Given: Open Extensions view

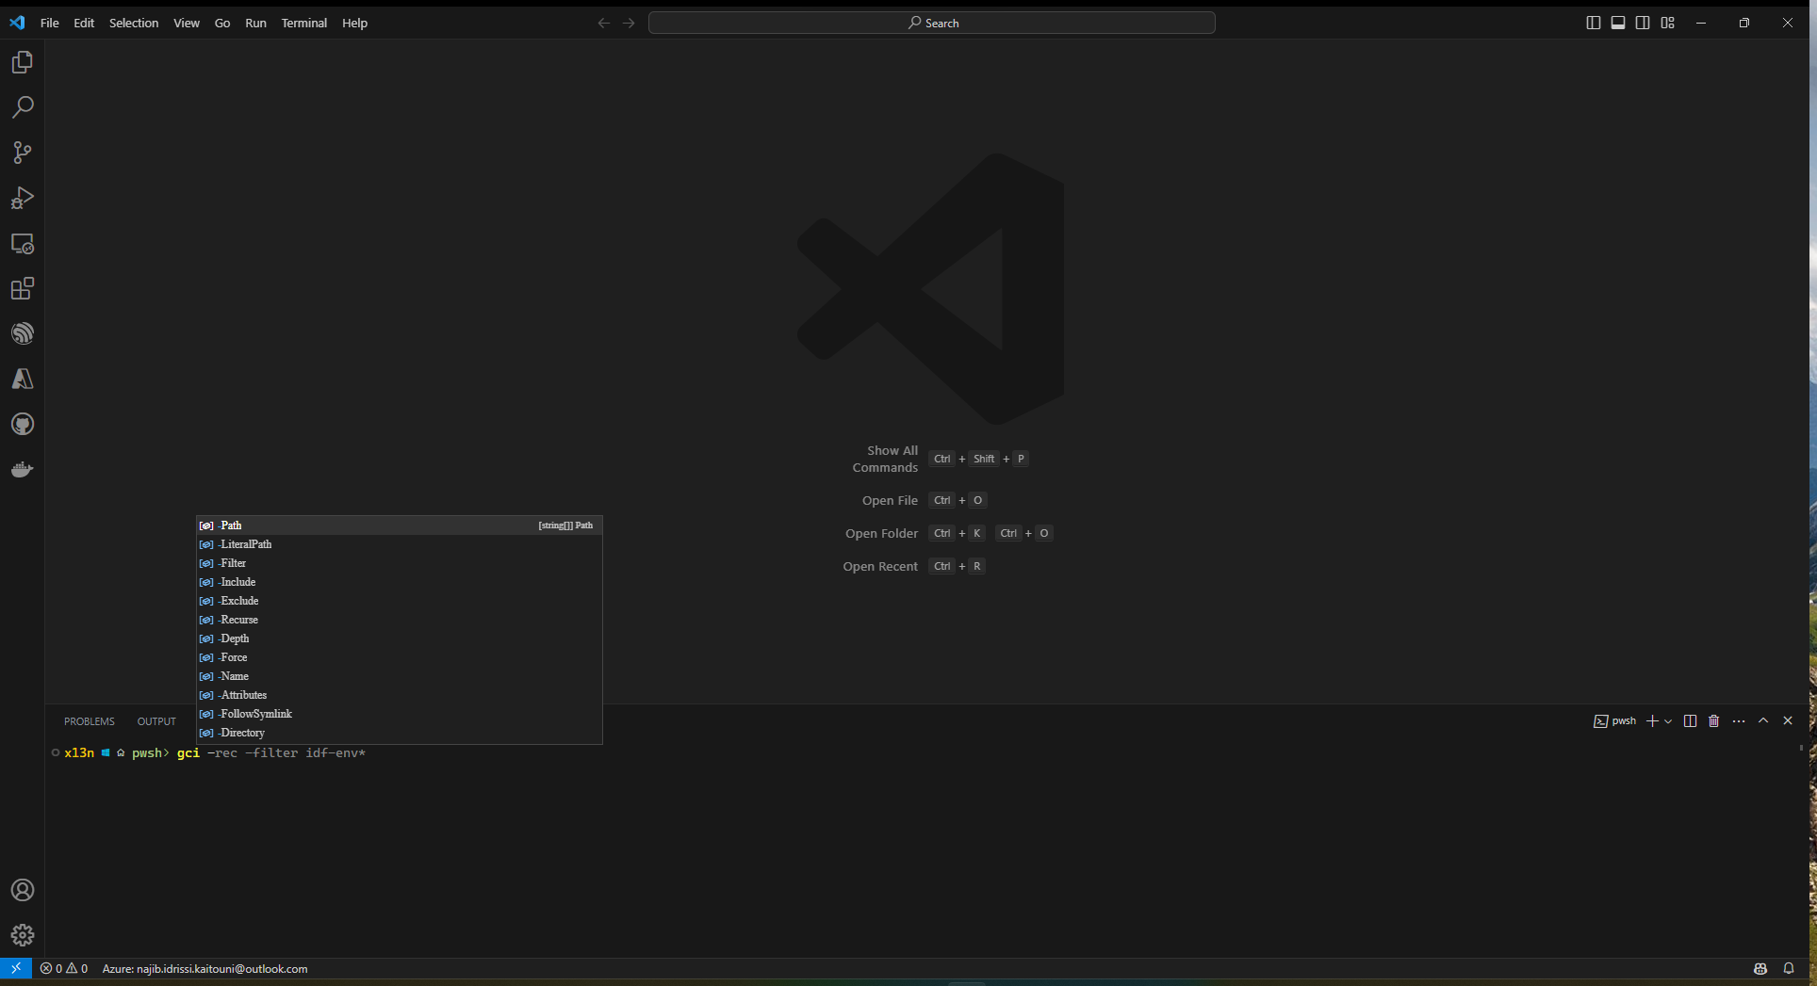Looking at the screenshot, I should coord(23,288).
